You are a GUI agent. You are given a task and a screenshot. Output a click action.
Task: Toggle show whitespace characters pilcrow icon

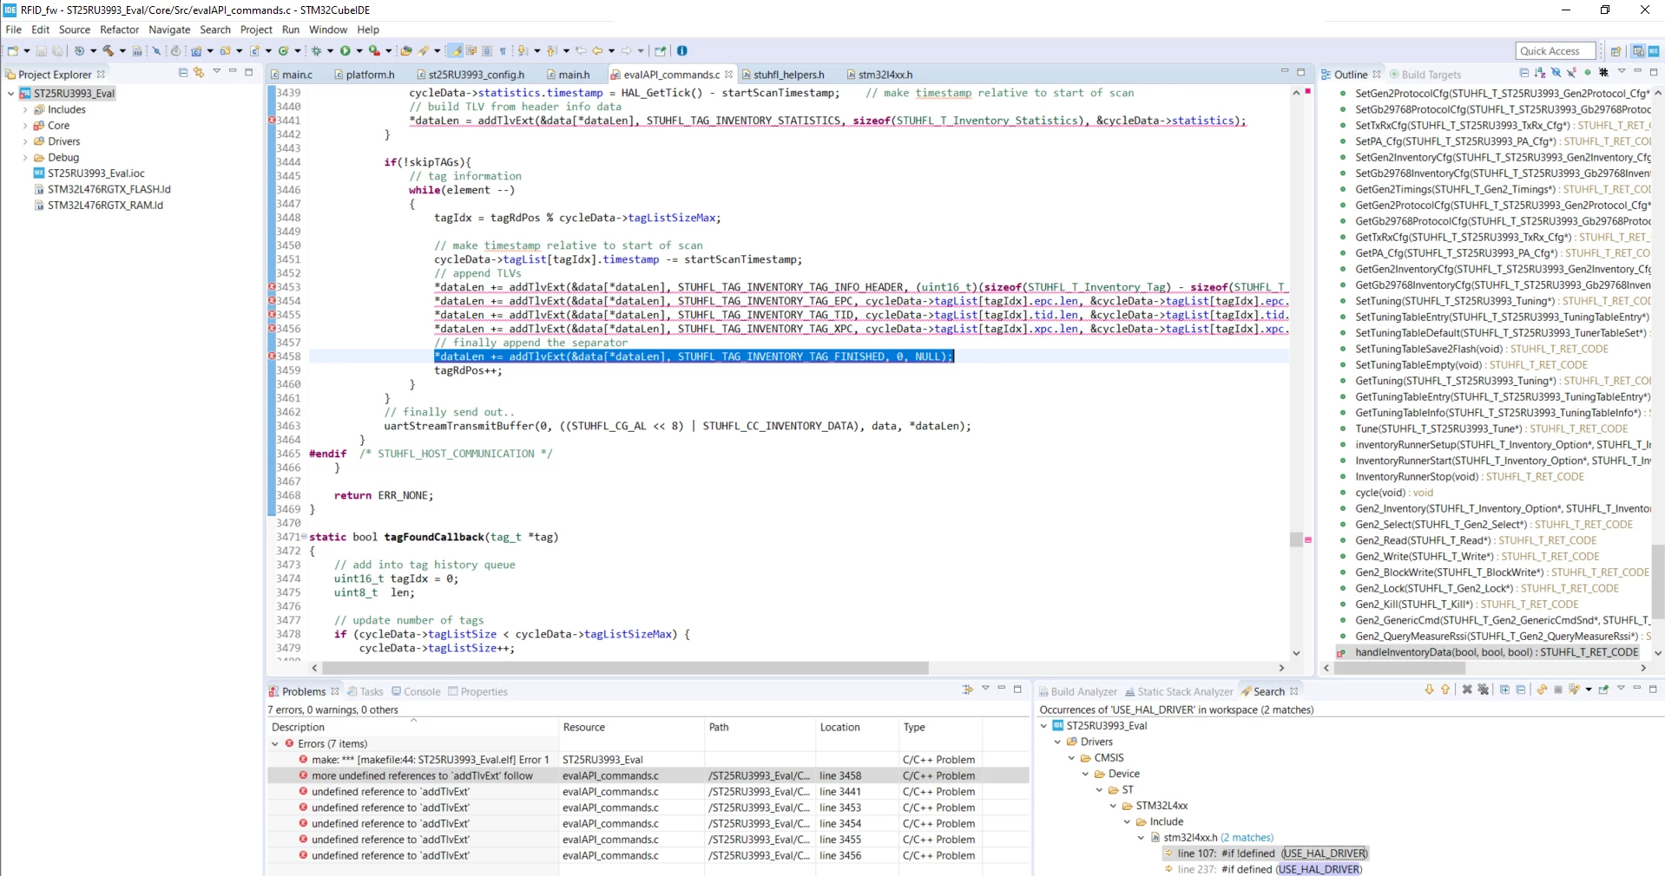click(503, 50)
